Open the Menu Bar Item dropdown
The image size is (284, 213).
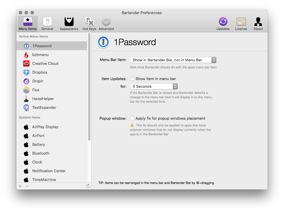(173, 60)
